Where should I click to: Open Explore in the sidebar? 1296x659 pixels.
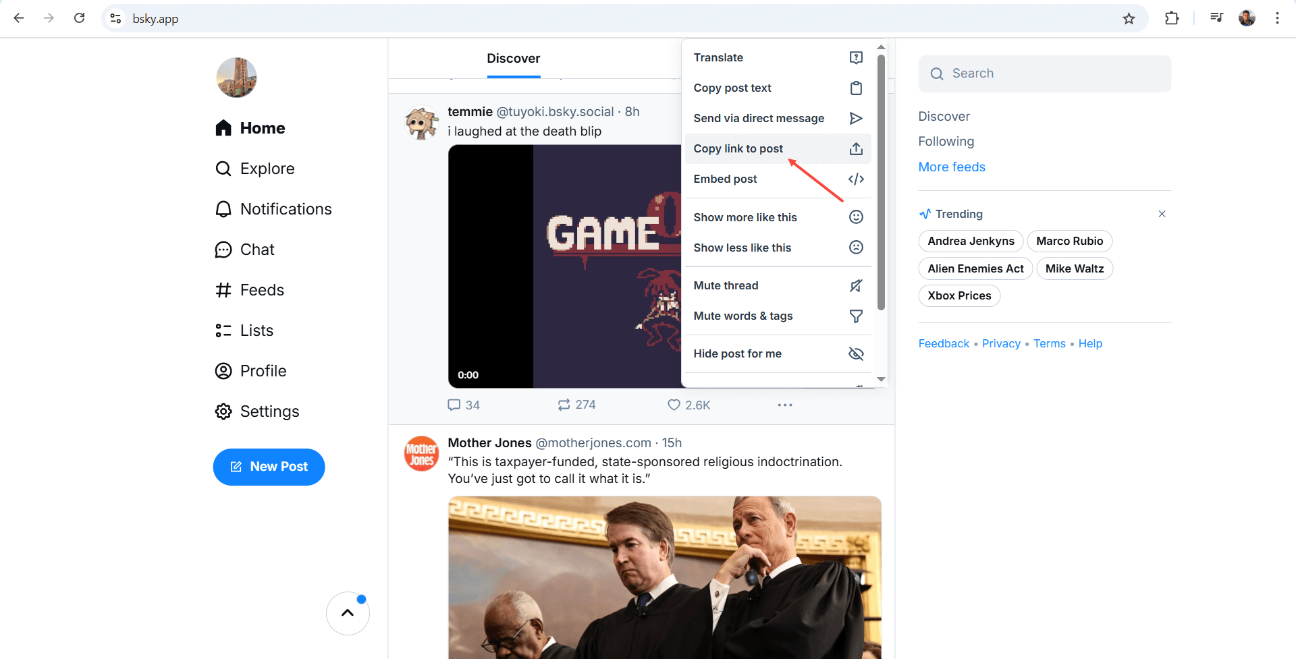255,169
